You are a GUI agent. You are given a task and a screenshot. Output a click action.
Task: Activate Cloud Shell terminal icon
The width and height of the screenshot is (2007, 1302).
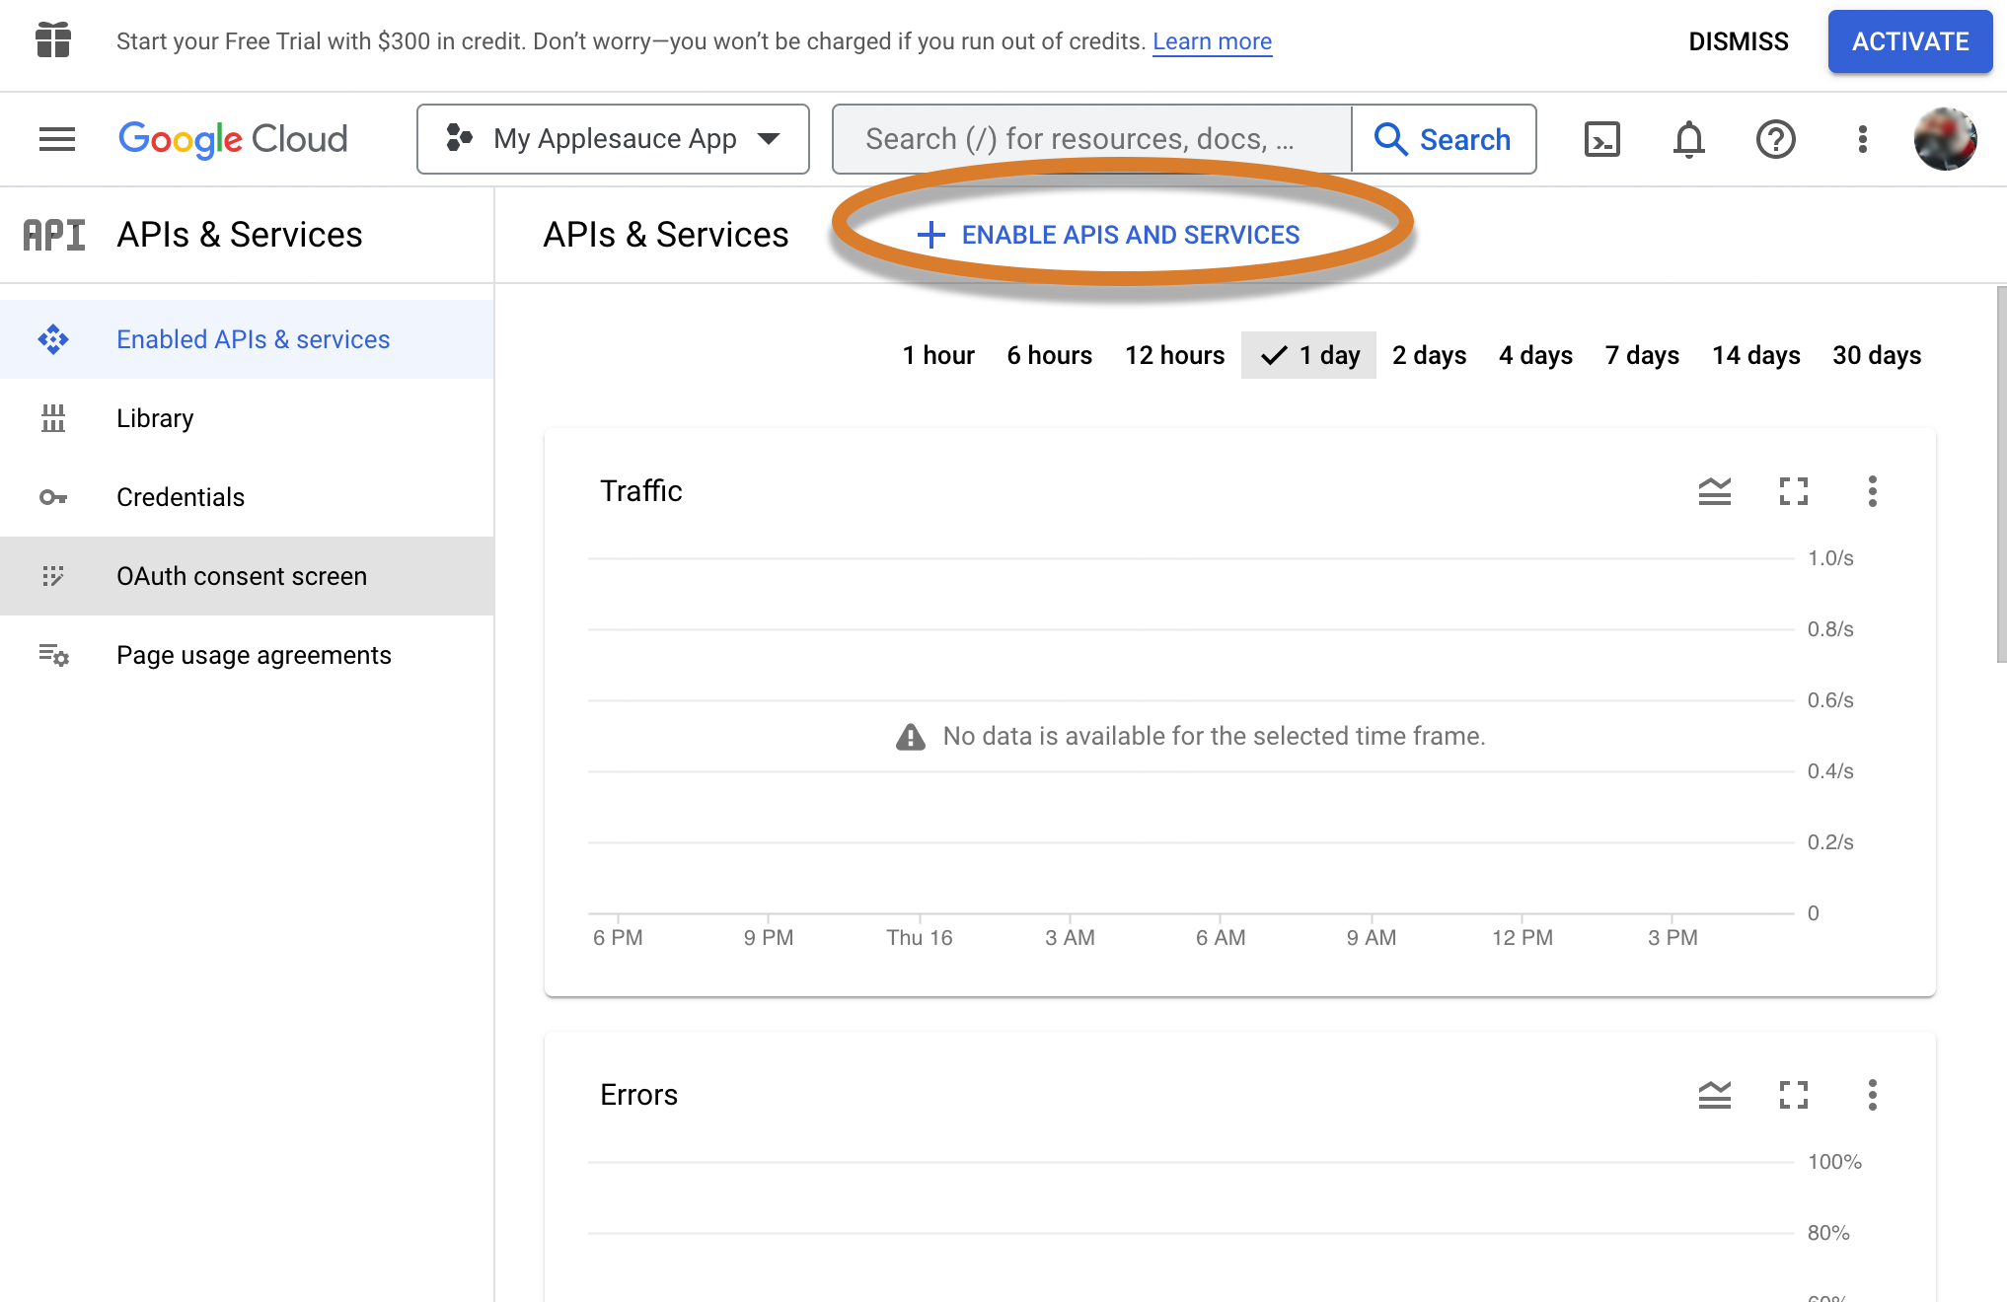(x=1602, y=139)
